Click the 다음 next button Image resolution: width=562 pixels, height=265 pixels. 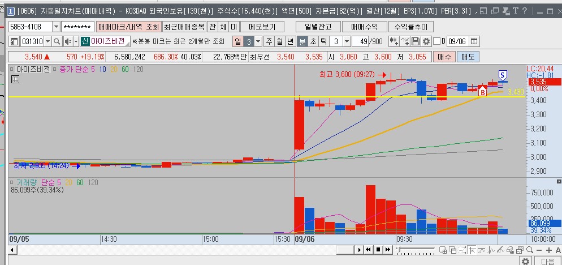point(547,261)
